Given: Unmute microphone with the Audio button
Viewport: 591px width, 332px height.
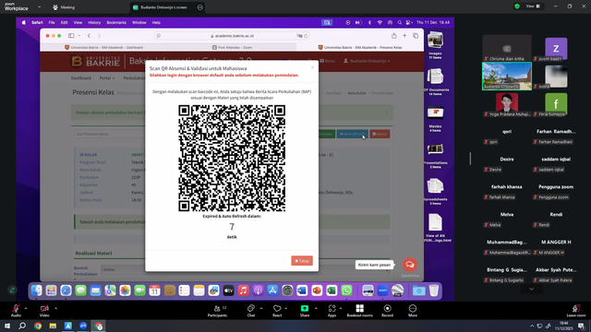Looking at the screenshot, I should (x=16, y=311).
